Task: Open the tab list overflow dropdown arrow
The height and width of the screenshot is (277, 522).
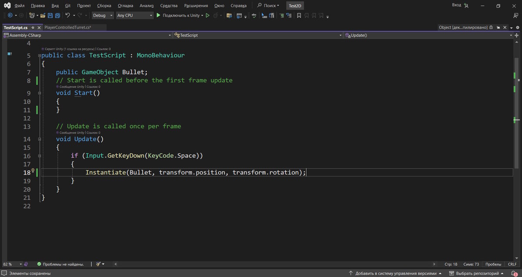Action: point(511,27)
